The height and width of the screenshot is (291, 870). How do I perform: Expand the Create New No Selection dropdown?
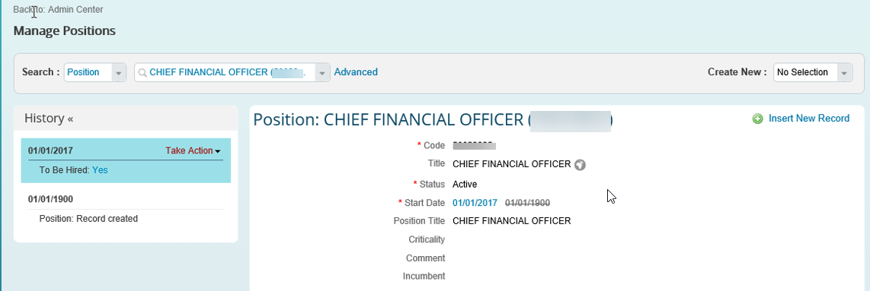(x=844, y=72)
